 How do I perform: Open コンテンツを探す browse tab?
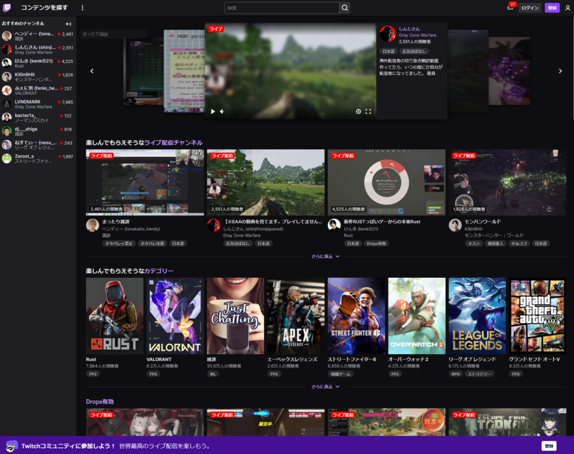pos(44,8)
